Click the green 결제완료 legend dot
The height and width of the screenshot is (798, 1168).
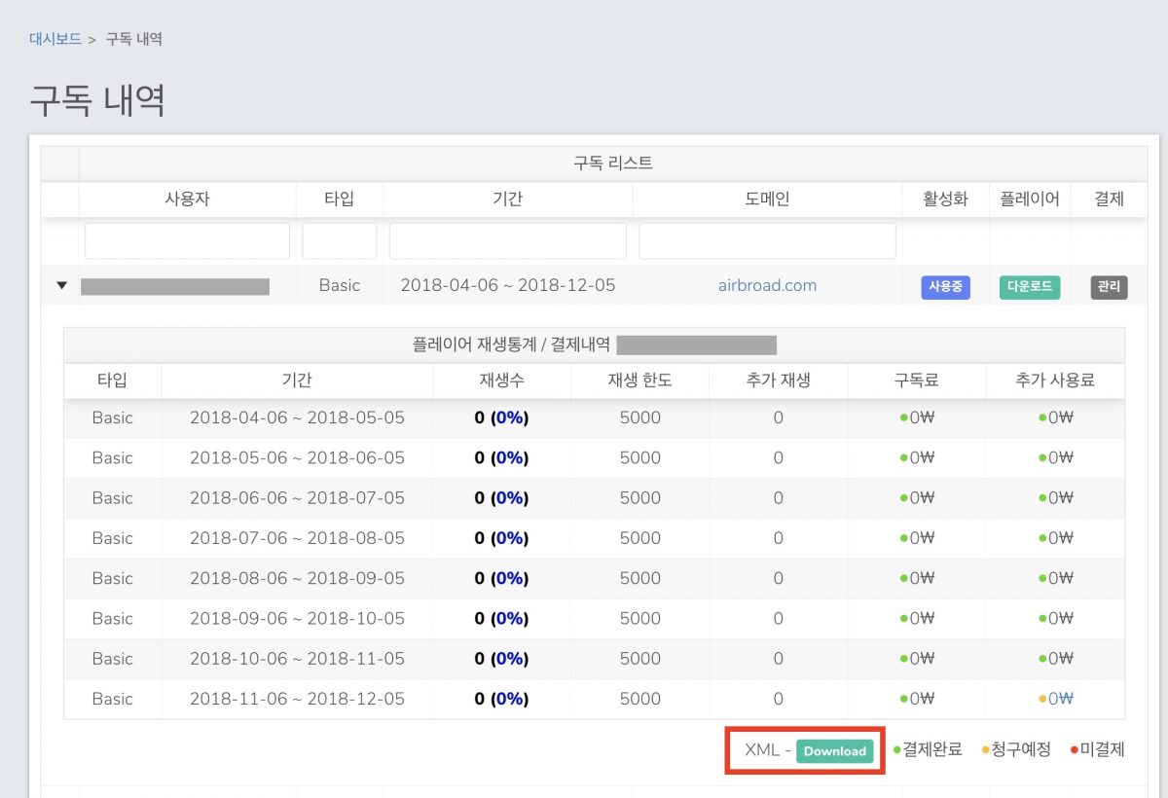click(x=896, y=750)
